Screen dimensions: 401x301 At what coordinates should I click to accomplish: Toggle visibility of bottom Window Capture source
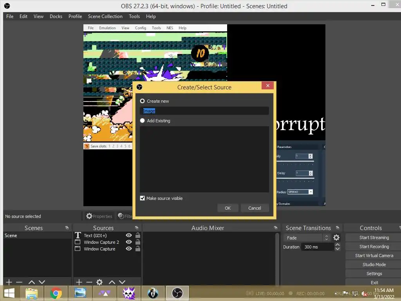[129, 248]
